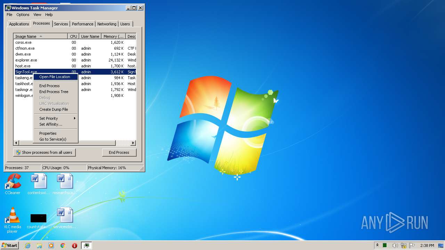This screenshot has width=445, height=250.
Task: Open Google Chrome from the taskbar
Action: (63, 245)
